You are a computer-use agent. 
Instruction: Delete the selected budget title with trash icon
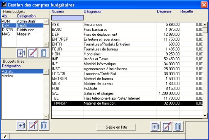click(x=44, y=125)
